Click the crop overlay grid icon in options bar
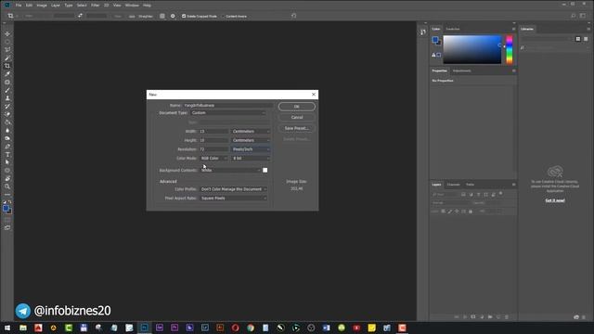This screenshot has width=594, height=334. [162, 16]
